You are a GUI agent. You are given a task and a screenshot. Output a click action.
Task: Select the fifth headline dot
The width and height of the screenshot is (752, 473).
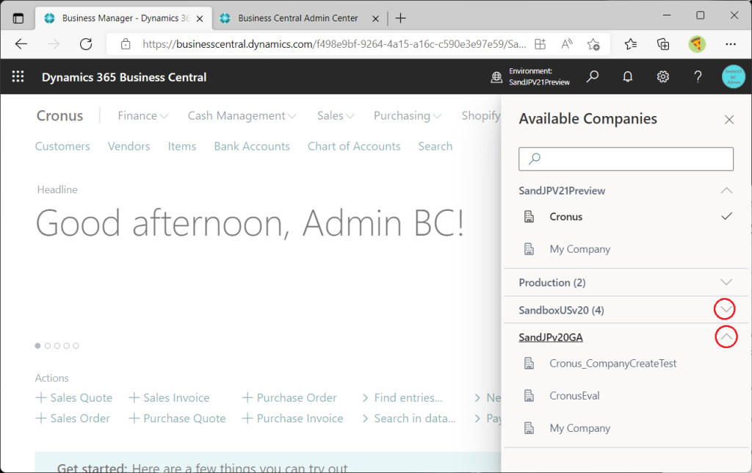click(76, 345)
